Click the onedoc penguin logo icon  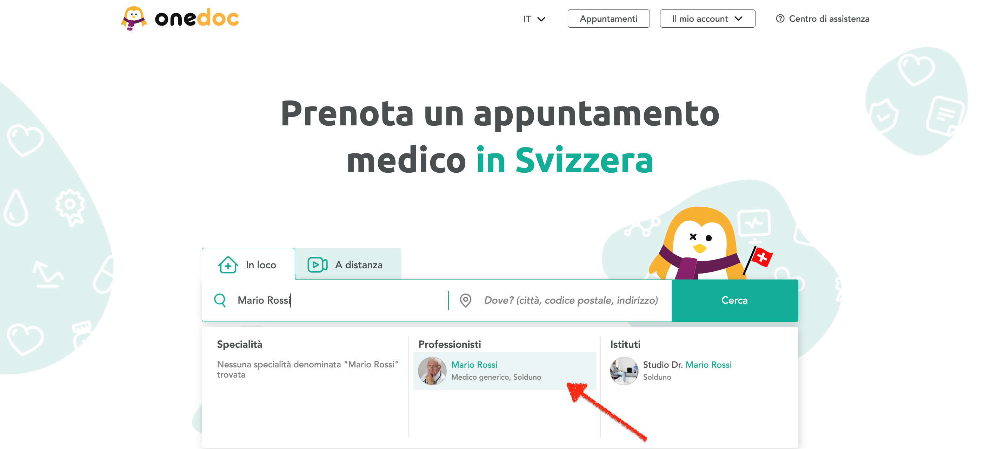134,18
